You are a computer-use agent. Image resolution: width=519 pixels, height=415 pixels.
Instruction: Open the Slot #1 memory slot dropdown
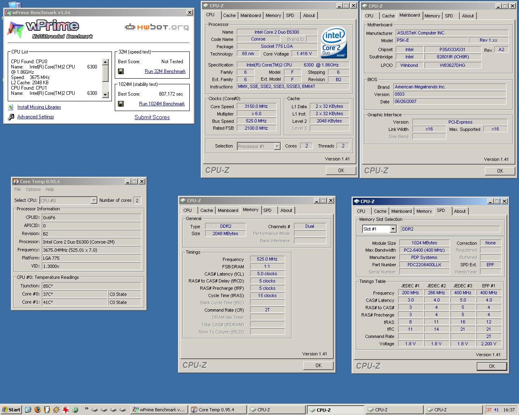(393, 229)
